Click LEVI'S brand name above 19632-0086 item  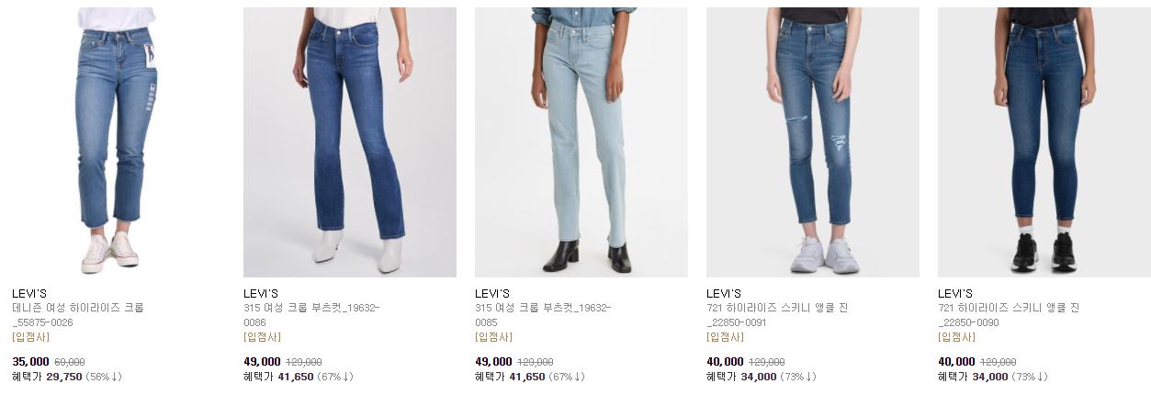click(261, 294)
